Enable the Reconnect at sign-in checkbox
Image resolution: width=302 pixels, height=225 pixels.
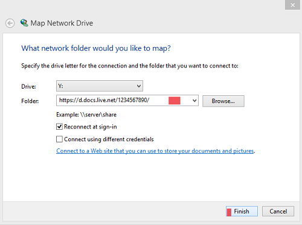(59, 127)
